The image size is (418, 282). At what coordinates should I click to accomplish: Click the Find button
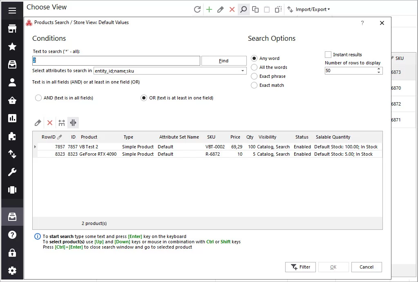click(224, 61)
